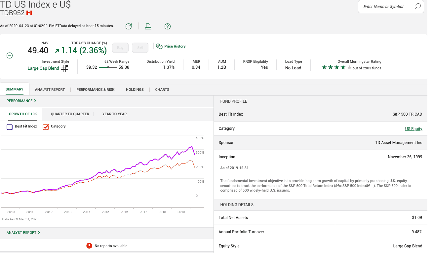Screen dimensions: 434x253
Task: Expand the PERFORMANCE section chevron link
Action: coord(21,101)
